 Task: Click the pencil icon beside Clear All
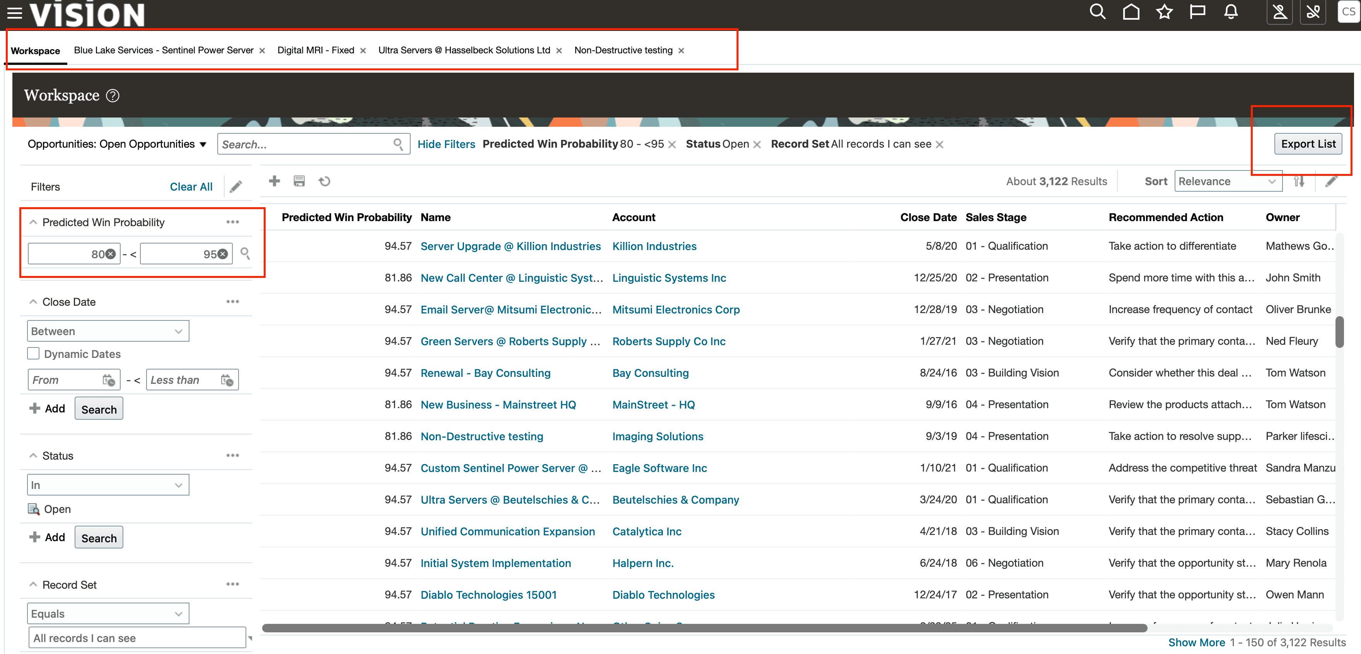236,186
